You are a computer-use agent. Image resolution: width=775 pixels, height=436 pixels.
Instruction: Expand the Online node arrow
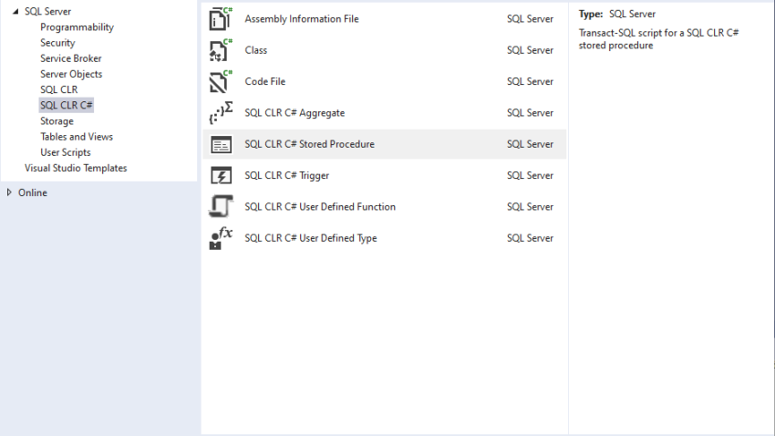point(9,192)
